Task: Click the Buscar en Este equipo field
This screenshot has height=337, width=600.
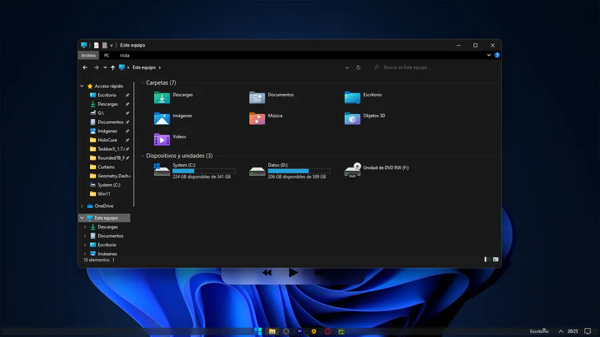Action: [x=435, y=68]
